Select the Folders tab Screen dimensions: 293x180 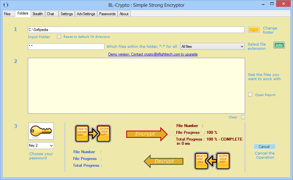tap(23, 13)
